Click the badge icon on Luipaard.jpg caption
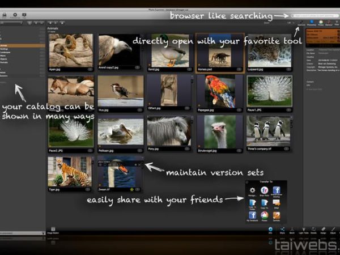The height and width of the screenshot is (255, 340). pyautogui.click(x=288, y=69)
